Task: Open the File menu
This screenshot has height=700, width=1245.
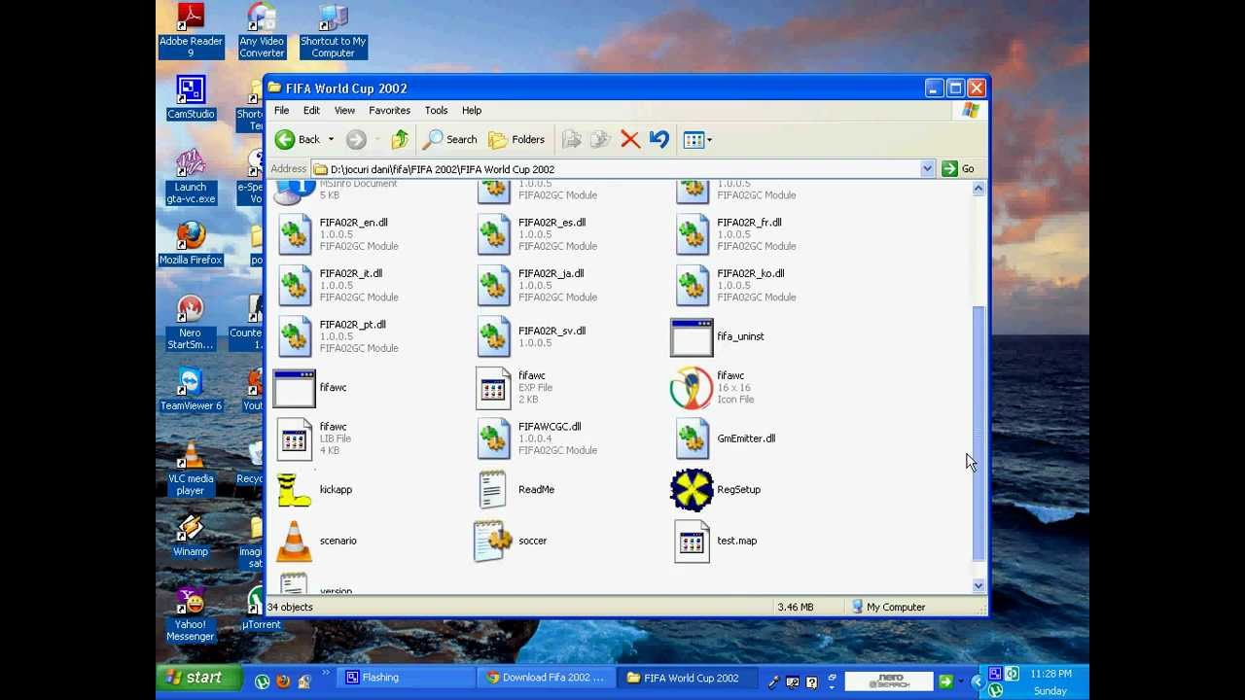Action: [x=281, y=110]
